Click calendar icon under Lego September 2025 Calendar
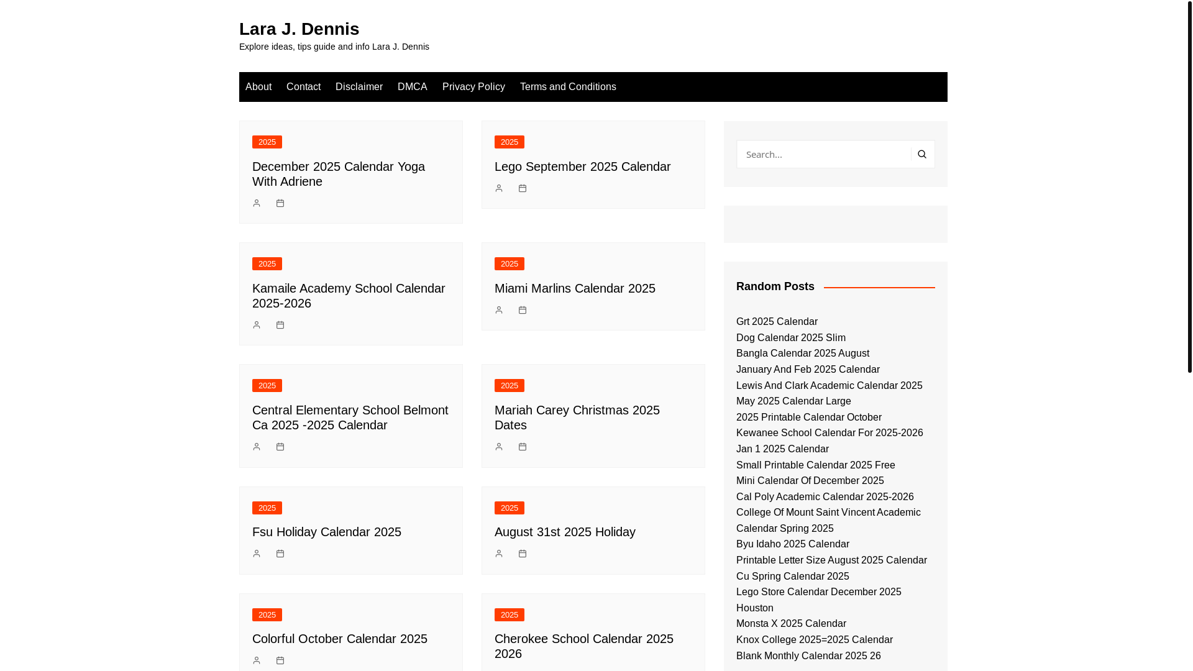The width and height of the screenshot is (1193, 671). [x=523, y=188]
